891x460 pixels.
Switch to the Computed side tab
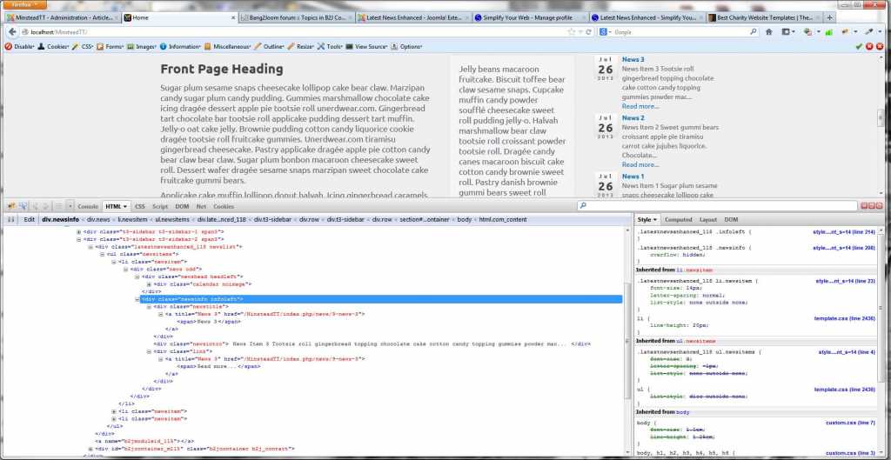click(x=678, y=220)
